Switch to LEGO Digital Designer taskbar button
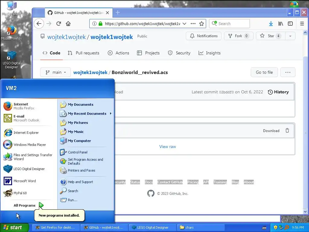The image size is (309, 232). point(152,227)
